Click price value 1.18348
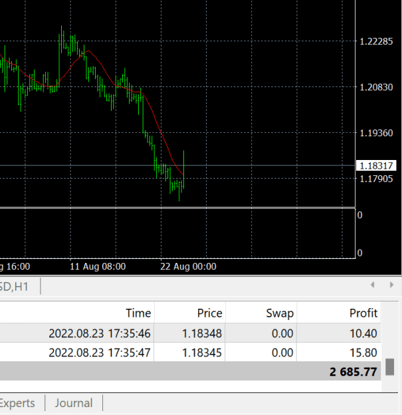 (x=202, y=333)
